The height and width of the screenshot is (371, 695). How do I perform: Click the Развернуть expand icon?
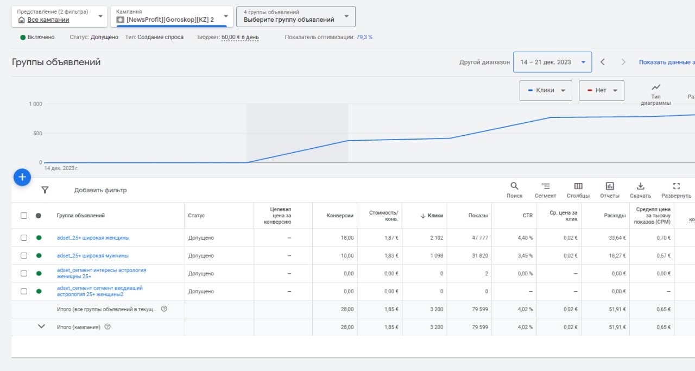coord(677,186)
